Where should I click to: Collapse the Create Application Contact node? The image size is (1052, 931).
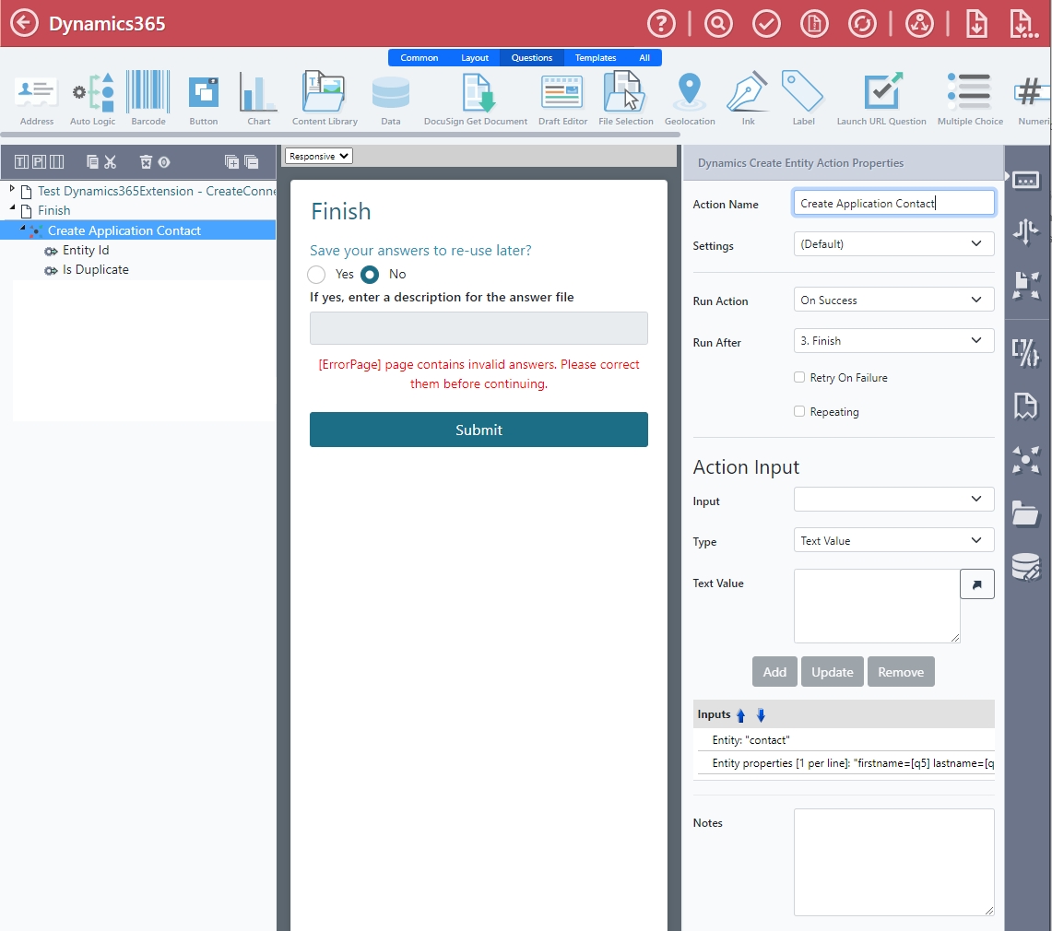coord(23,228)
